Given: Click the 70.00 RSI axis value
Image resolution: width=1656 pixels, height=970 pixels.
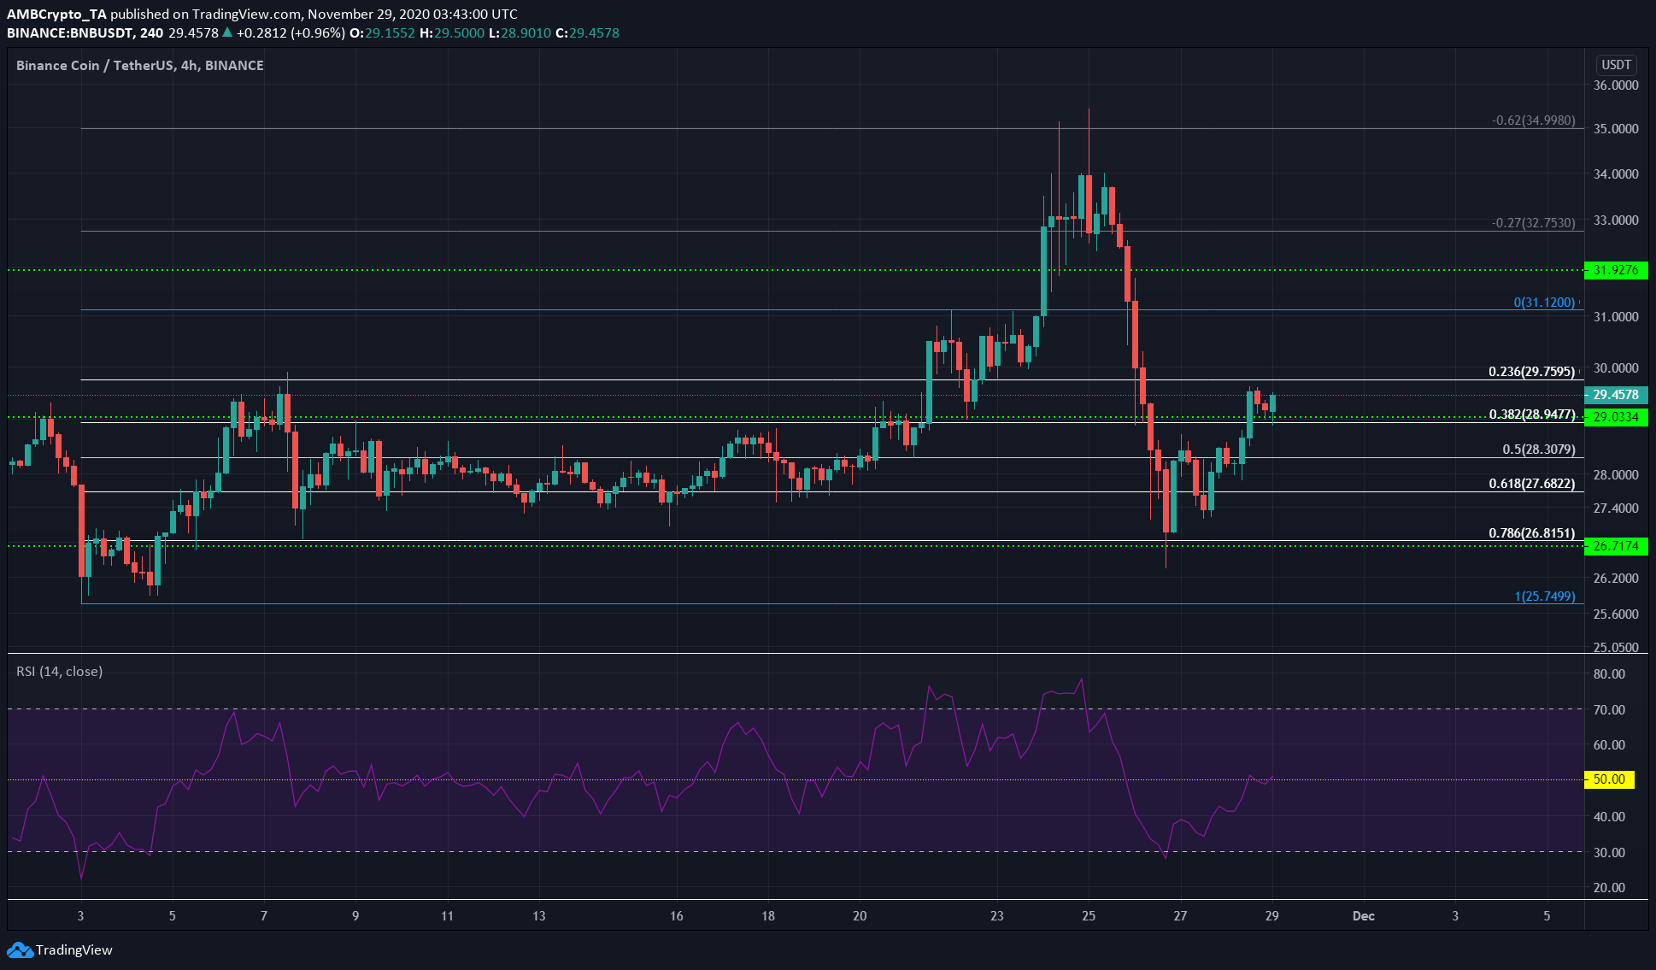Looking at the screenshot, I should [1609, 710].
